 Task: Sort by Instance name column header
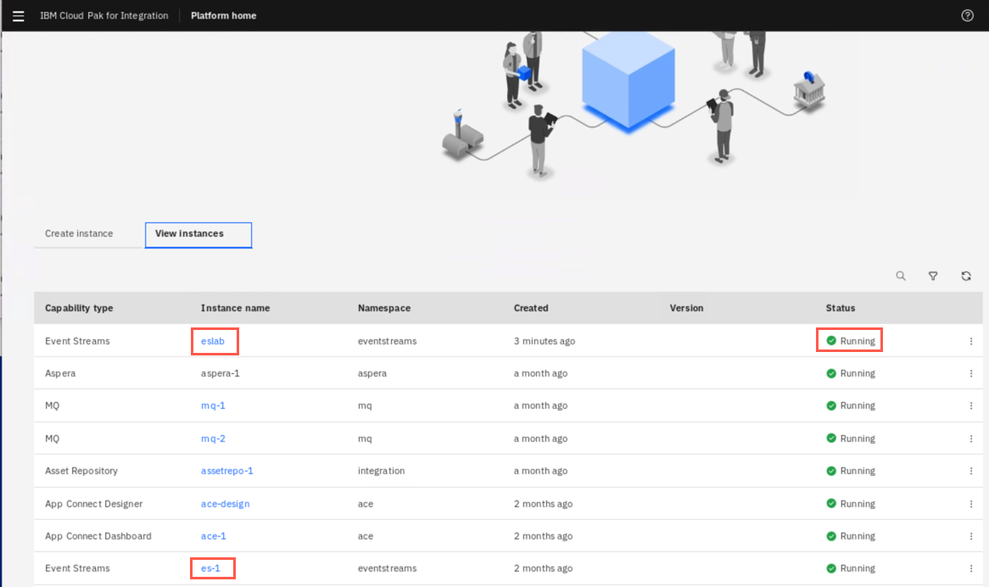tap(235, 308)
